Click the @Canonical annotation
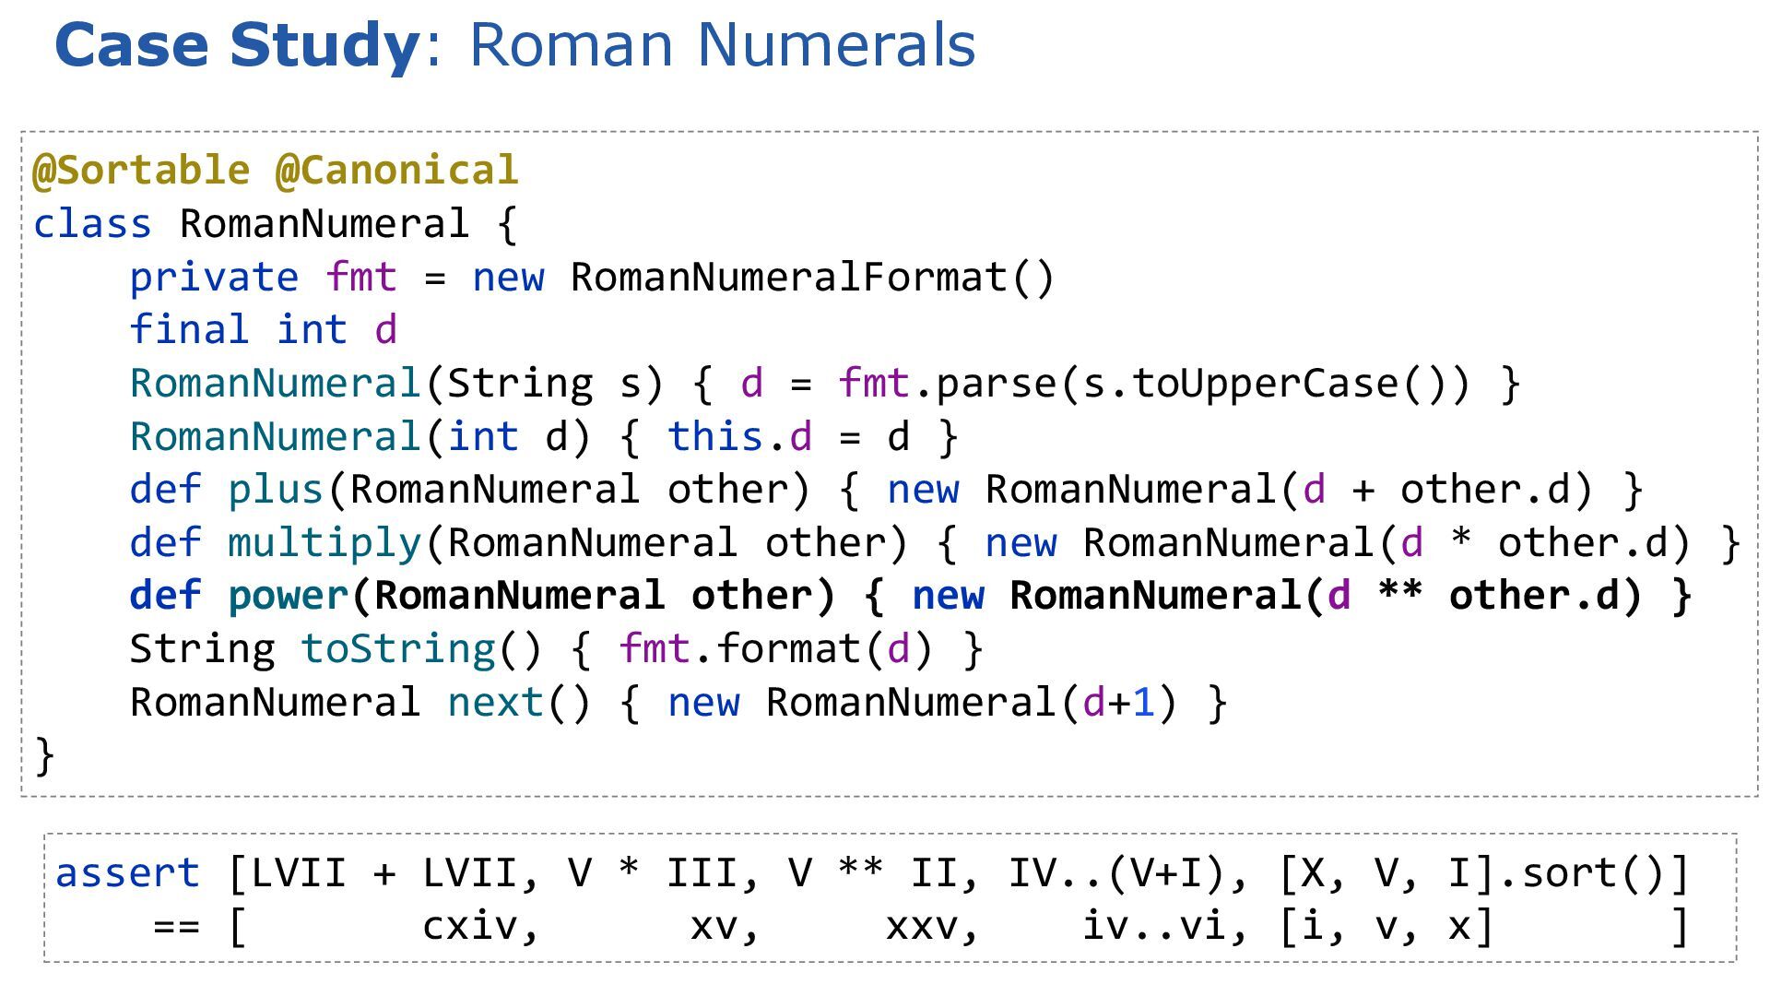Viewport: 1770px width, 996px height. tap(396, 171)
